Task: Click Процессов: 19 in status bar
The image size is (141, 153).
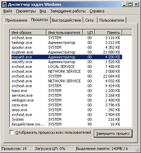Action: click(18, 149)
